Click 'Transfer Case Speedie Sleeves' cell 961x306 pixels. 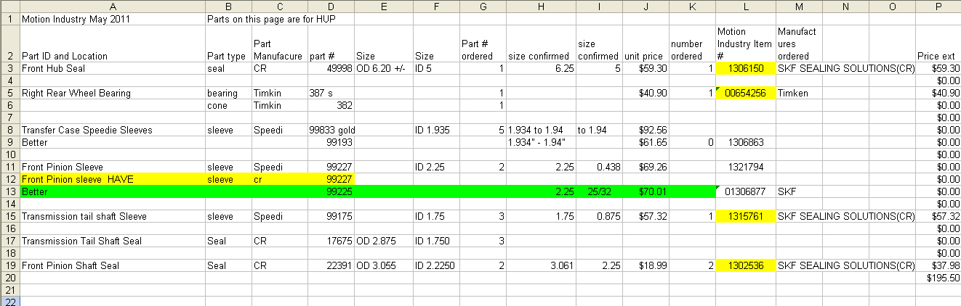[111, 130]
